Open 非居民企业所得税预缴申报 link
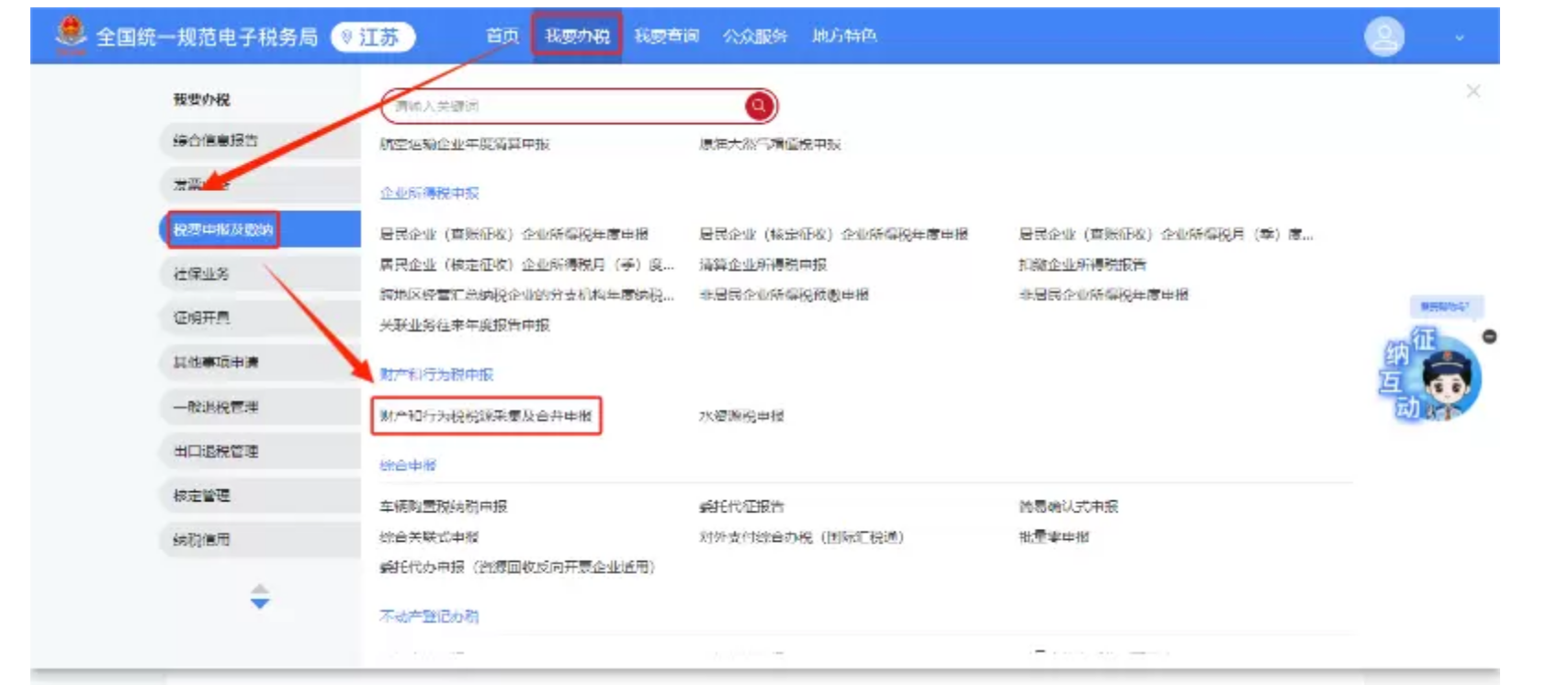The height and width of the screenshot is (696, 1546). (784, 295)
